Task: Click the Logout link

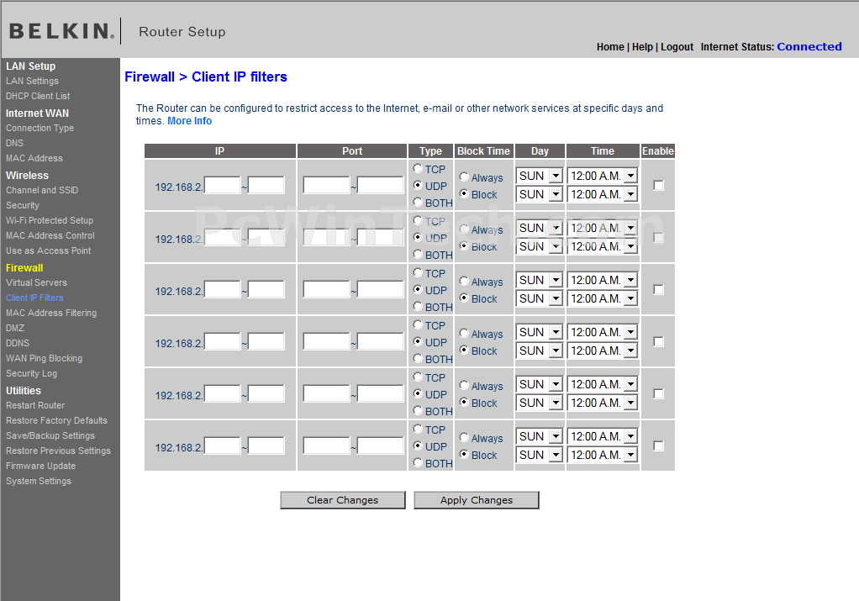Action: tap(677, 47)
